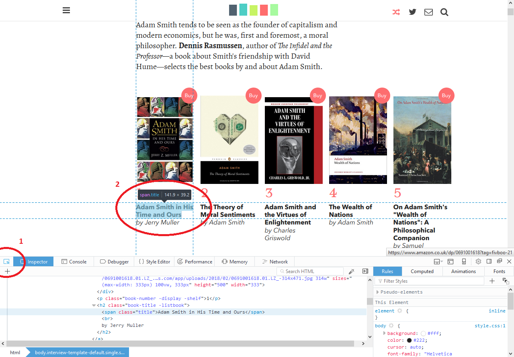514x357 pixels.
Task: Show the Computed styles tab
Action: coord(422,271)
